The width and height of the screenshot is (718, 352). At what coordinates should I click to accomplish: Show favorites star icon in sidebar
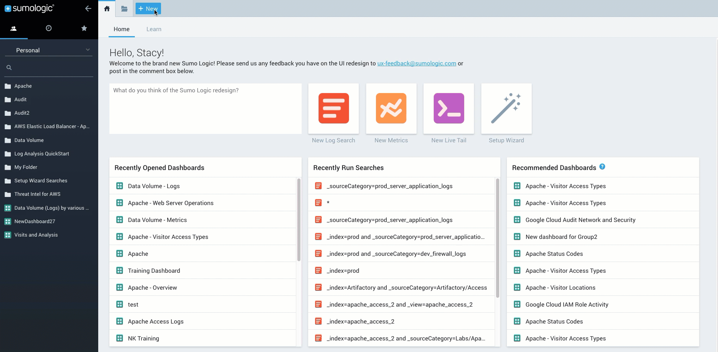pos(84,28)
